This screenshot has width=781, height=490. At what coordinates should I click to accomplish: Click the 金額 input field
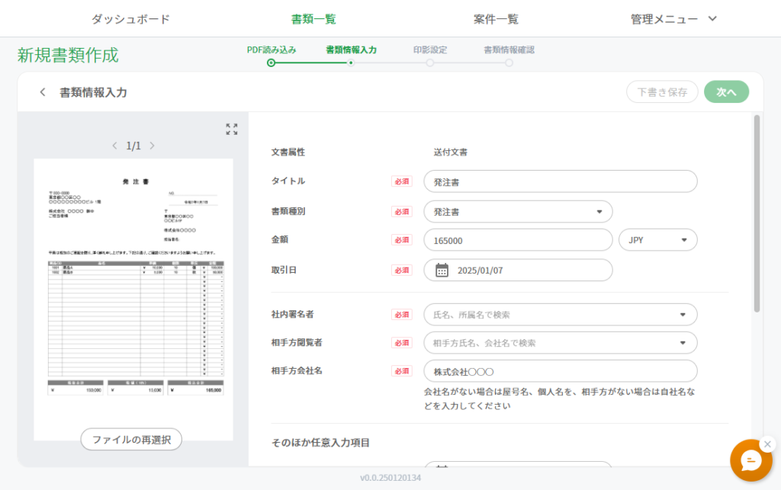[518, 240]
